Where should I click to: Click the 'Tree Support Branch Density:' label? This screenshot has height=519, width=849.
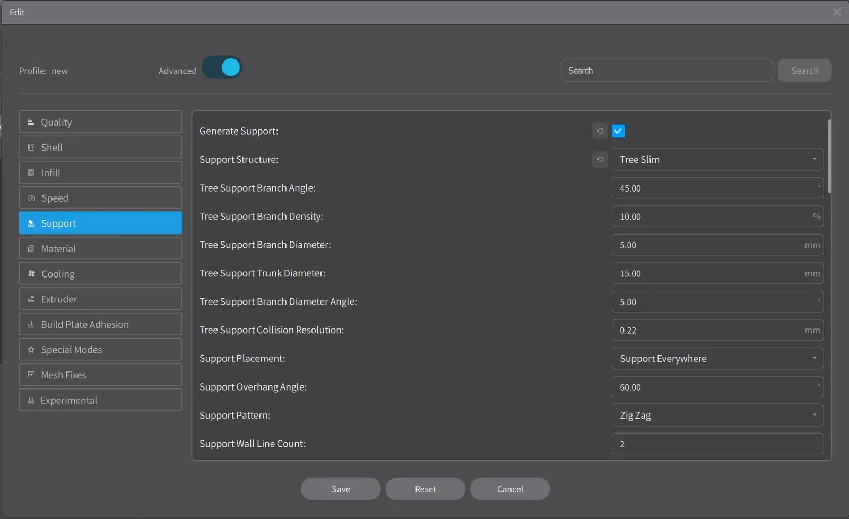click(261, 216)
